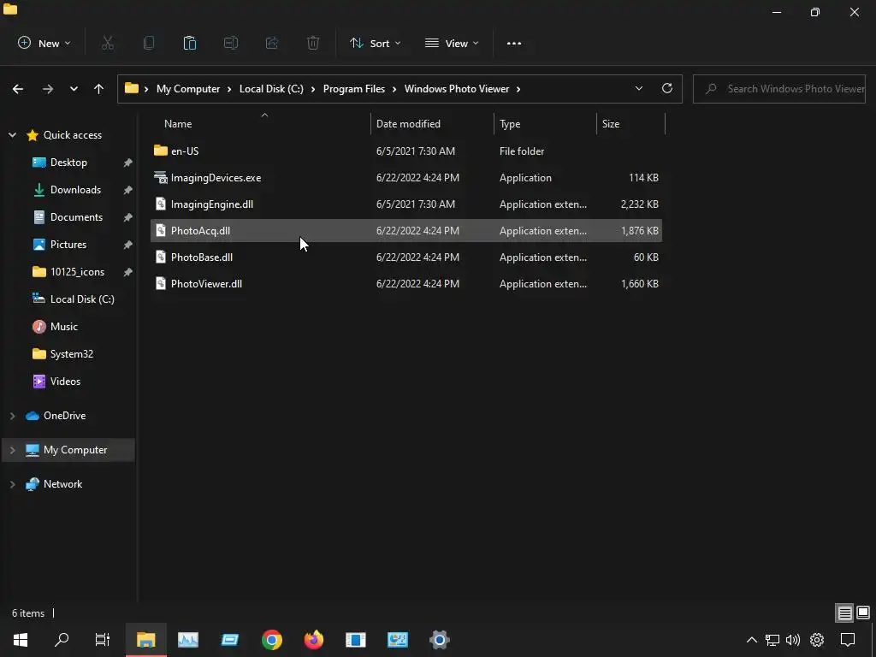Image resolution: width=876 pixels, height=657 pixels.
Task: Click the Cut scissors icon
Action: tap(108, 43)
